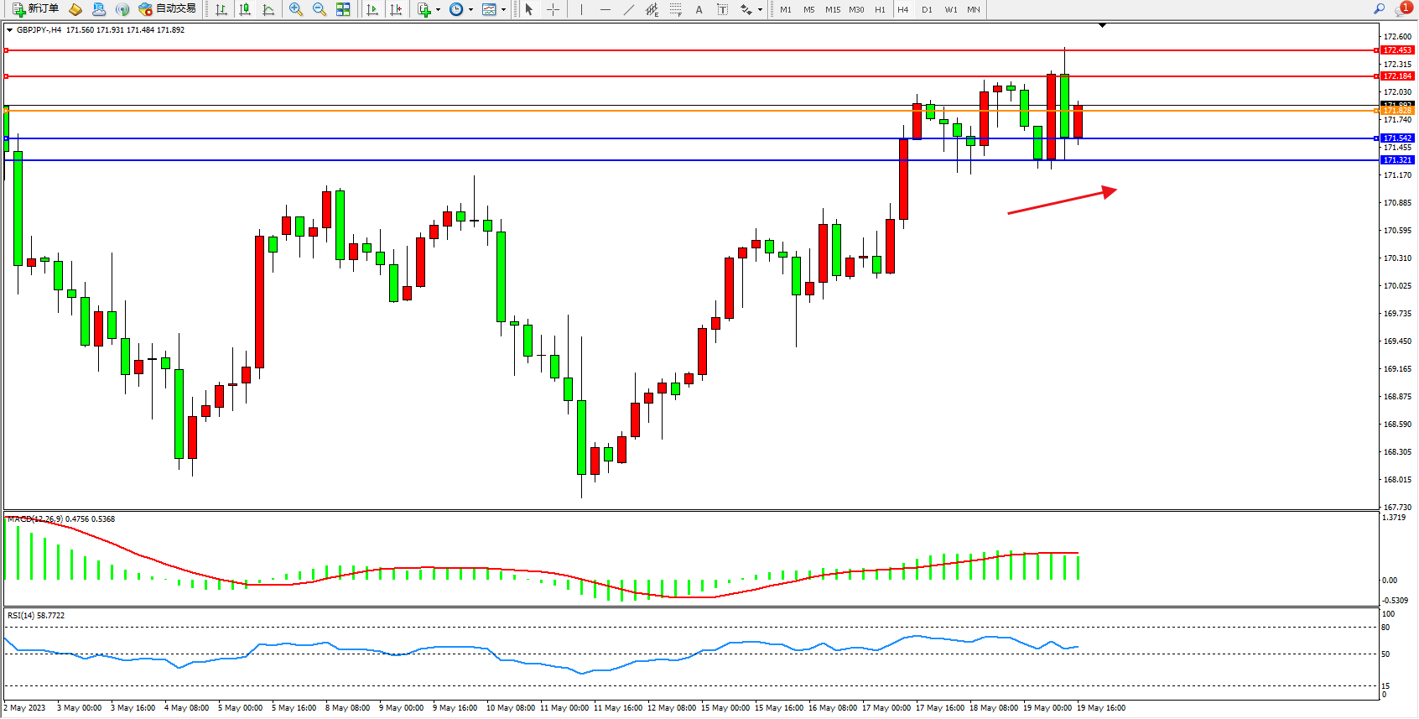Tile chart windows with grid icon
Viewport: 1419px width, 719px height.
click(x=343, y=9)
